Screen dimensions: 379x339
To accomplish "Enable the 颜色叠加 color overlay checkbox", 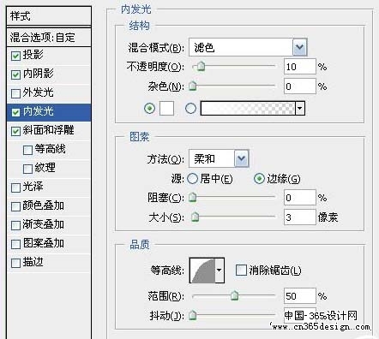I will (15, 206).
